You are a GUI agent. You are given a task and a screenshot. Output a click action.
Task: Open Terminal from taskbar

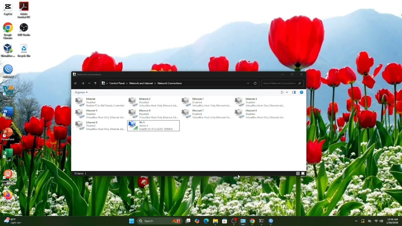(261, 221)
